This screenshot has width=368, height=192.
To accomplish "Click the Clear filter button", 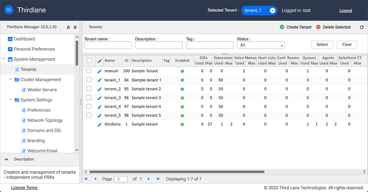I will click(347, 45).
